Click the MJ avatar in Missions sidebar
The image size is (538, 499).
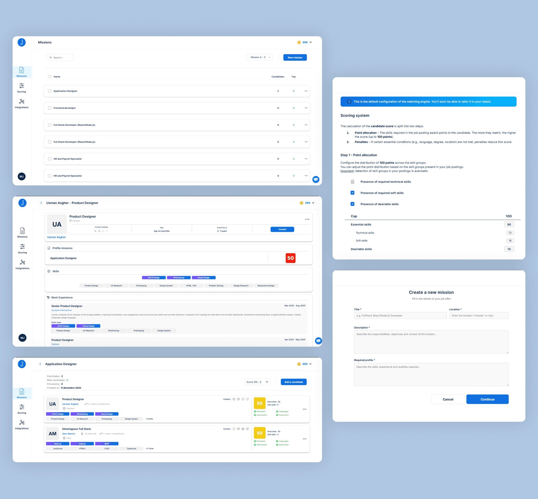[x=22, y=176]
